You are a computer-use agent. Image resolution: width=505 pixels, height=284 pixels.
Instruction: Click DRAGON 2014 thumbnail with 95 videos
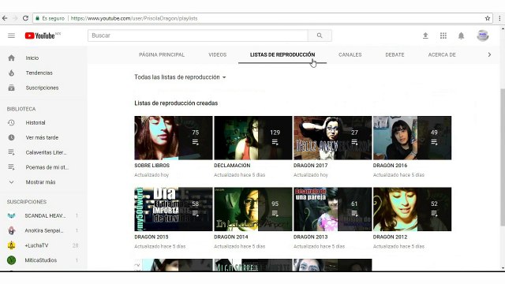pos(252,209)
